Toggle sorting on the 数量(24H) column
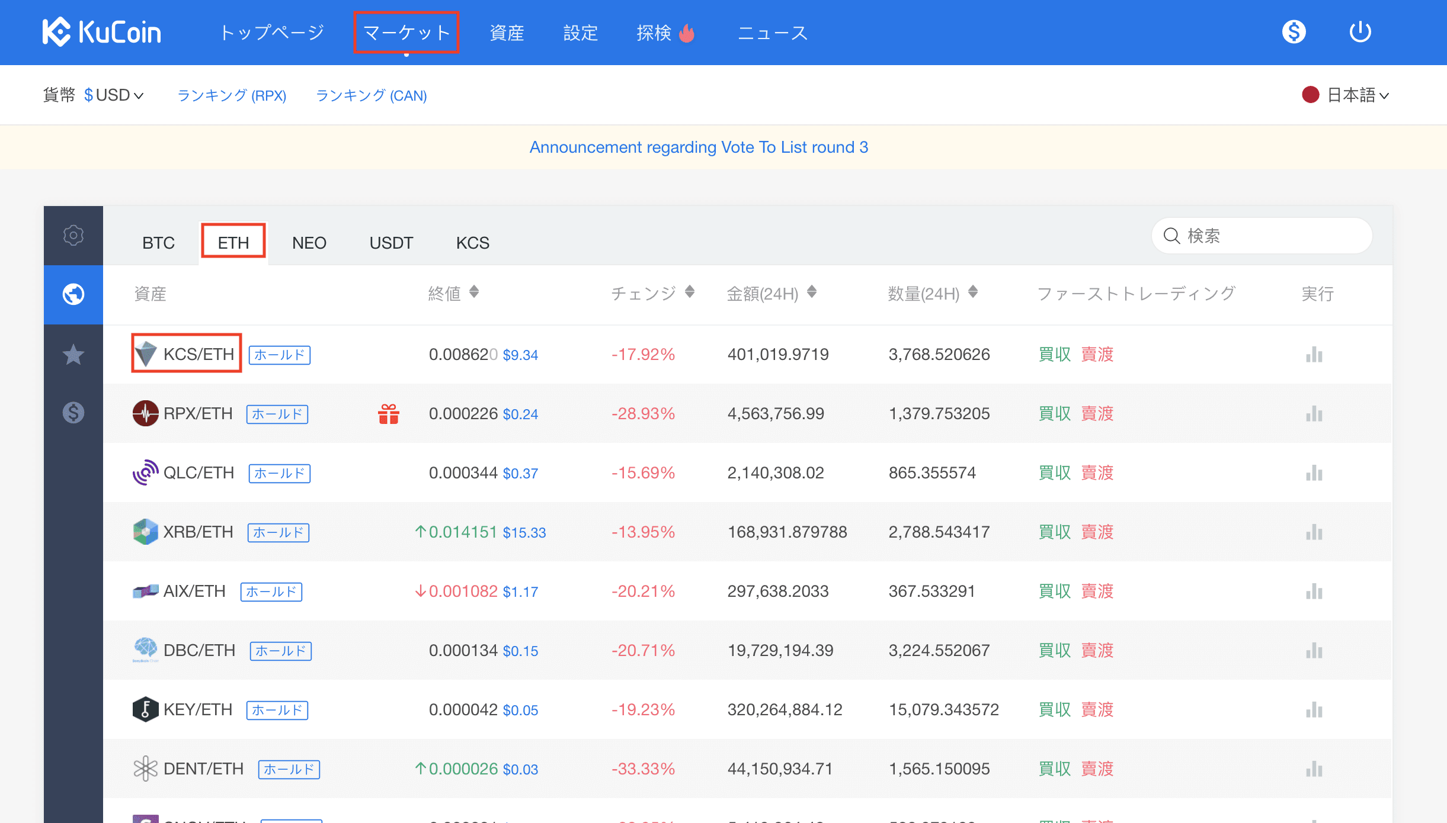1447x823 pixels. 973,292
